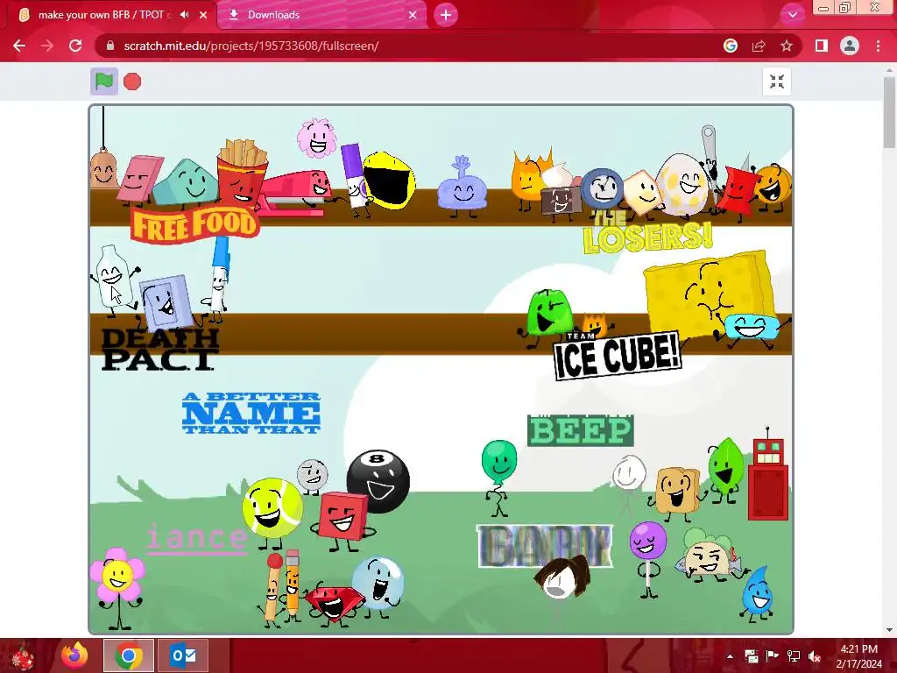Click the FREE FOOD team logo
Image resolution: width=897 pixels, height=673 pixels.
click(194, 224)
